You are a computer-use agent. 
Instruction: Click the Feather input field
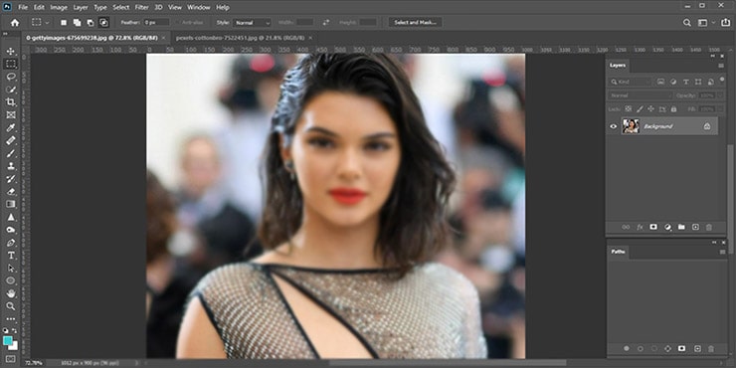[x=156, y=22]
